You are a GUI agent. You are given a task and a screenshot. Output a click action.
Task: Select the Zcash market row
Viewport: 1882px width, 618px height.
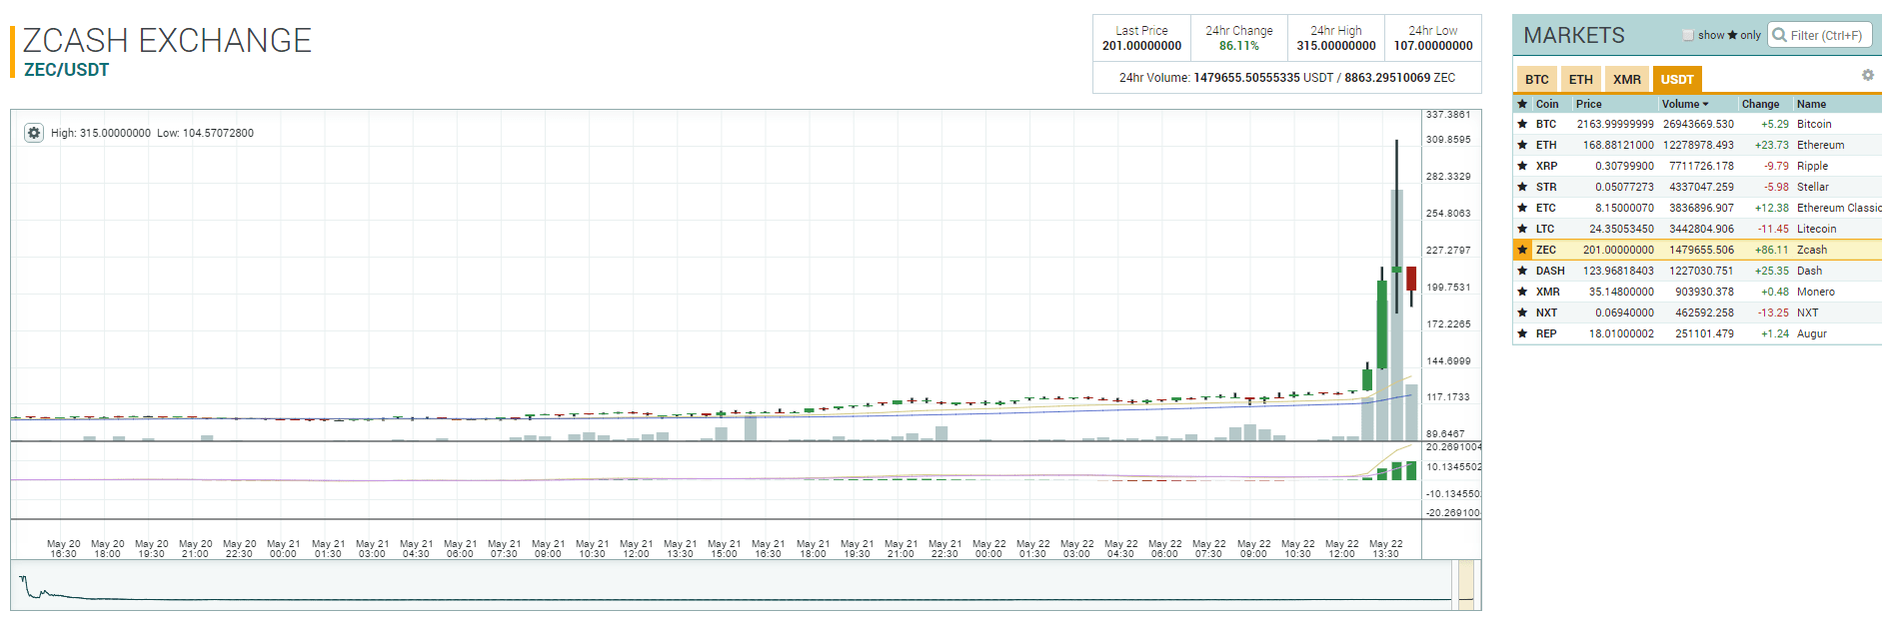click(x=1697, y=250)
